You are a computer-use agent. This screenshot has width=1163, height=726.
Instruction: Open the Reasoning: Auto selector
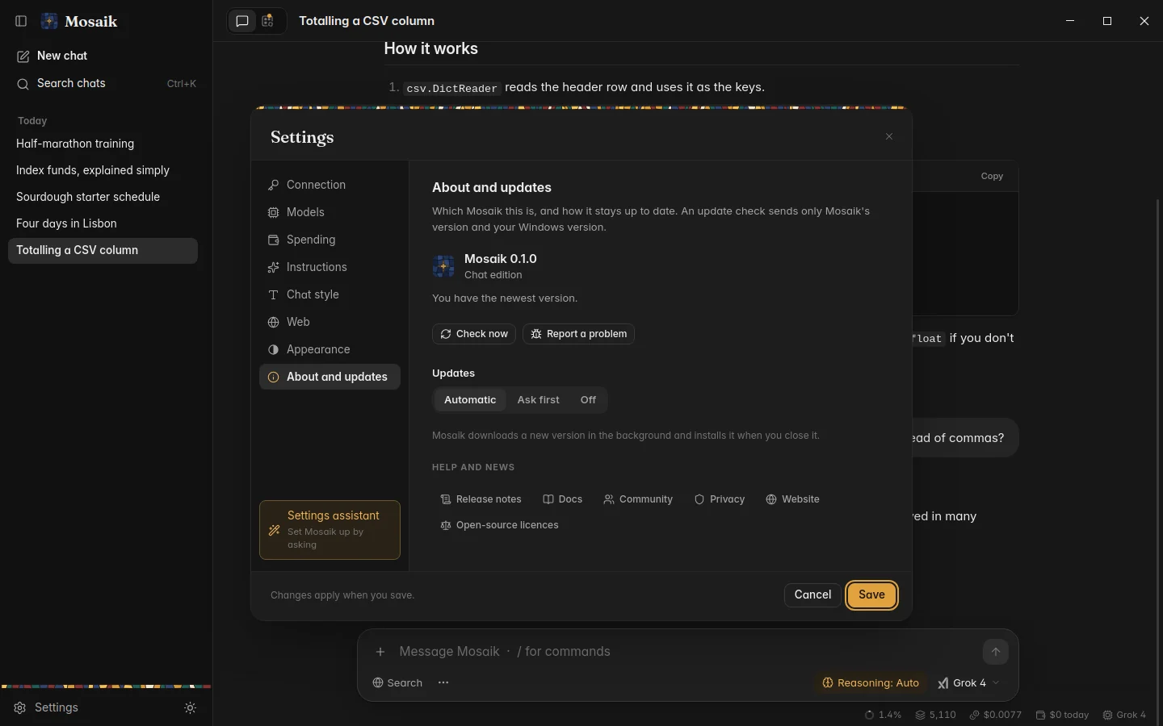pyautogui.click(x=871, y=682)
